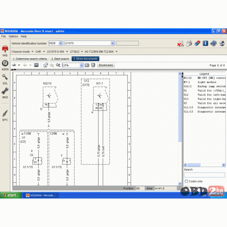Viewport: 227px width, 227px height.
Task: Click the eraser clear icon
Action: (197, 43)
